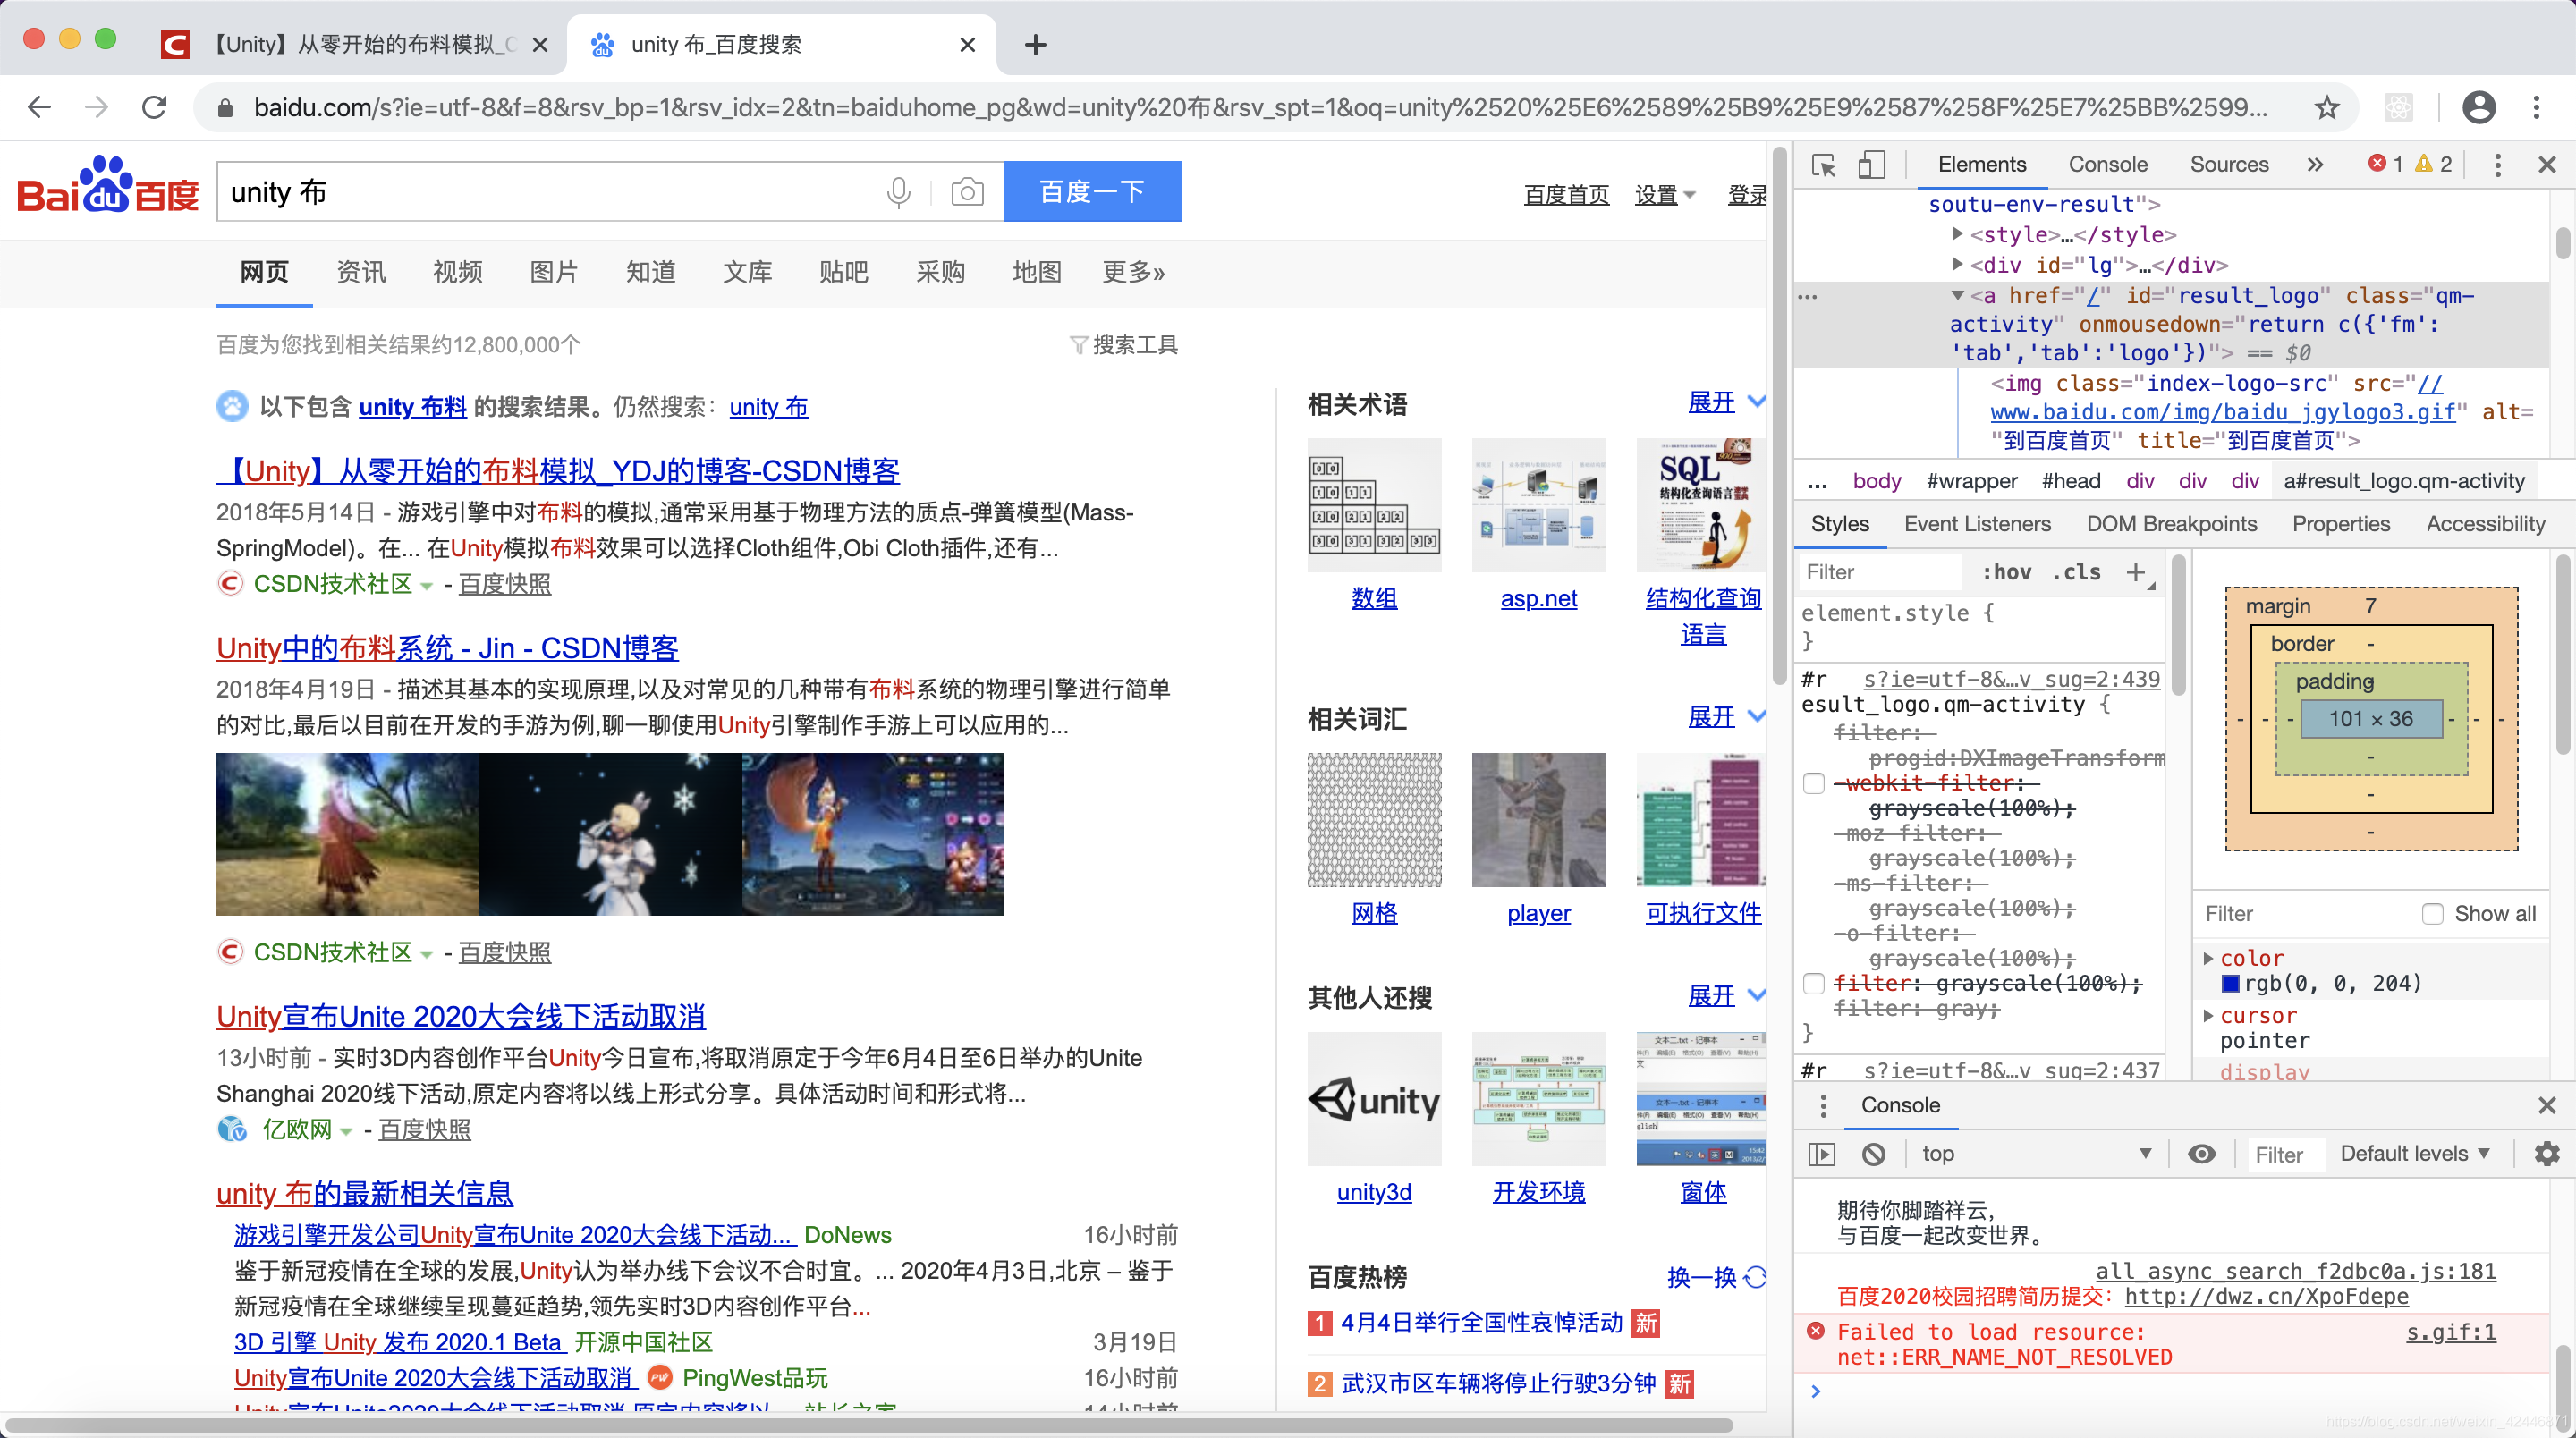Screen dimensions: 2576x1438
Task: Open the player related thumbnail
Action: (1538, 820)
